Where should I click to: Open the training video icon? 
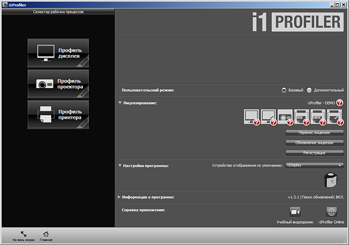pyautogui.click(x=295, y=212)
